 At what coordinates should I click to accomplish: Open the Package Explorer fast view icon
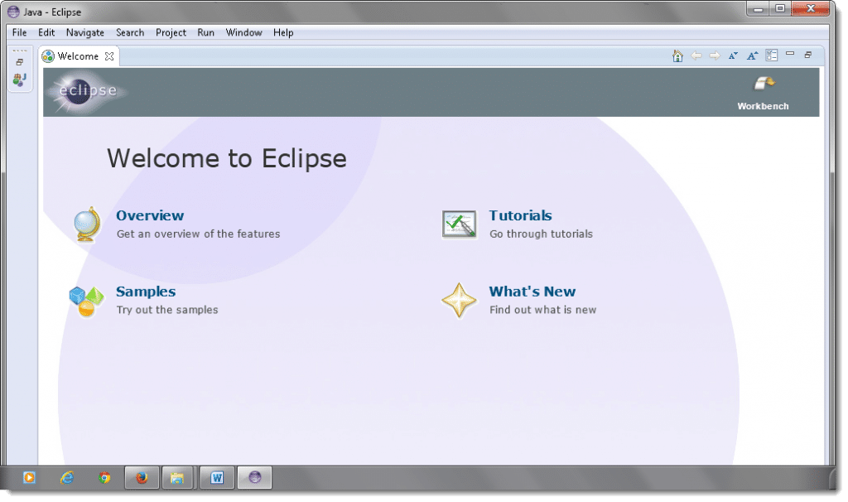20,80
